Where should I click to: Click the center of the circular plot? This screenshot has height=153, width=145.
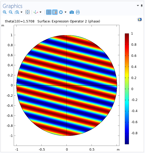(x=66, y=85)
